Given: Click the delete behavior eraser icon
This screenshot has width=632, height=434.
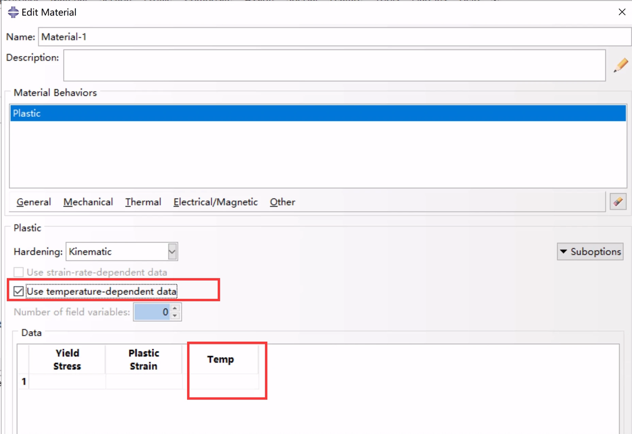Looking at the screenshot, I should pyautogui.click(x=618, y=202).
